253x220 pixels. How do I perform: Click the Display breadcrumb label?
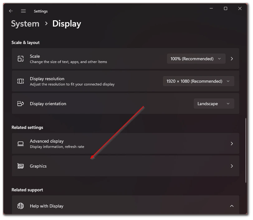tap(66, 23)
